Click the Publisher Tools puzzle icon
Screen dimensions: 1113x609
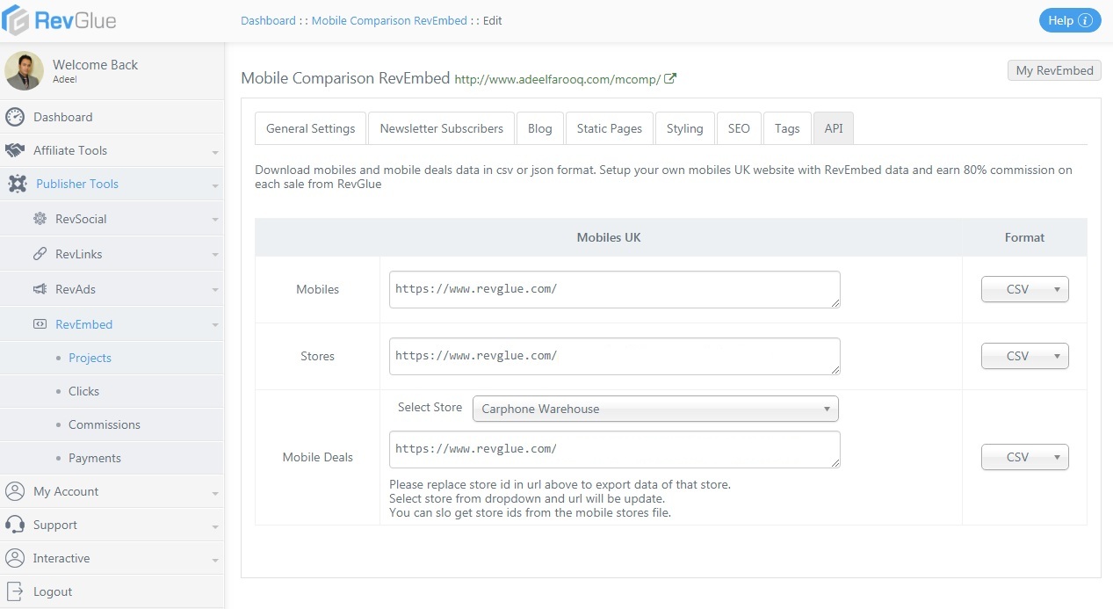pos(18,184)
